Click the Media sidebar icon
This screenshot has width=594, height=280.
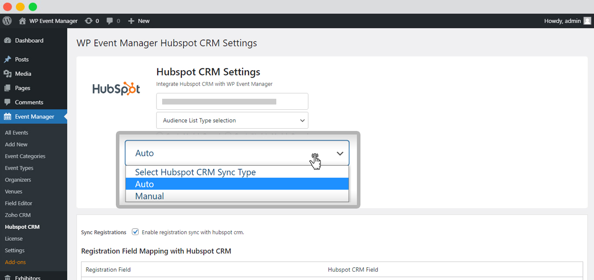tap(7, 74)
